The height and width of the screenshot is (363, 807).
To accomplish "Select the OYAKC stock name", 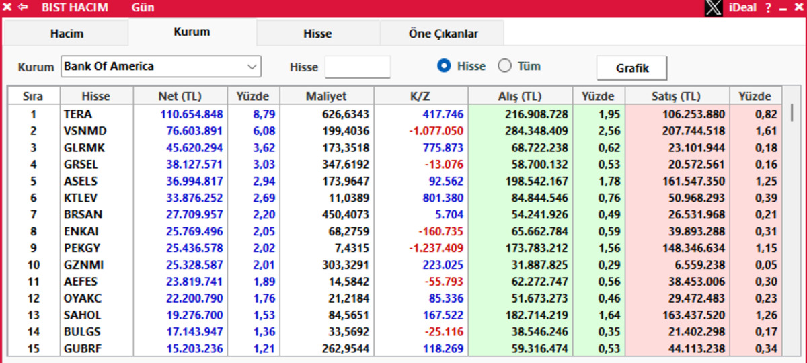I will click(x=83, y=298).
